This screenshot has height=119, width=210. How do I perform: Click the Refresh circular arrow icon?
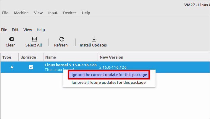coord(62,39)
